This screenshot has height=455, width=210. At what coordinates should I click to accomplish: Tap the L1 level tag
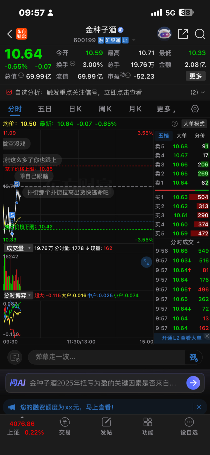(x=125, y=40)
